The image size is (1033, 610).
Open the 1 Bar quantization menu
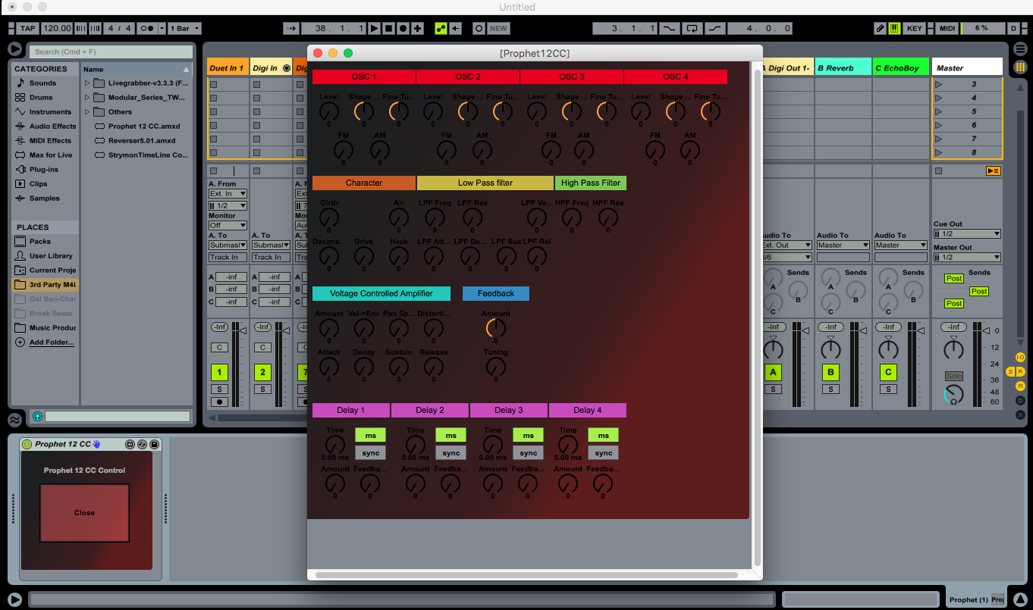[x=184, y=28]
